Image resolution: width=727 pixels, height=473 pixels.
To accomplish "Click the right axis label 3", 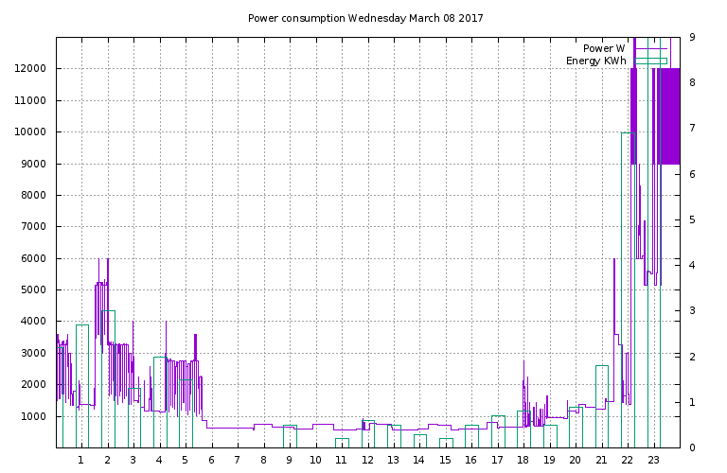I will (692, 310).
